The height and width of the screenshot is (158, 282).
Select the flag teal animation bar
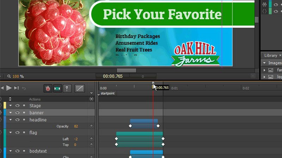tap(140, 134)
